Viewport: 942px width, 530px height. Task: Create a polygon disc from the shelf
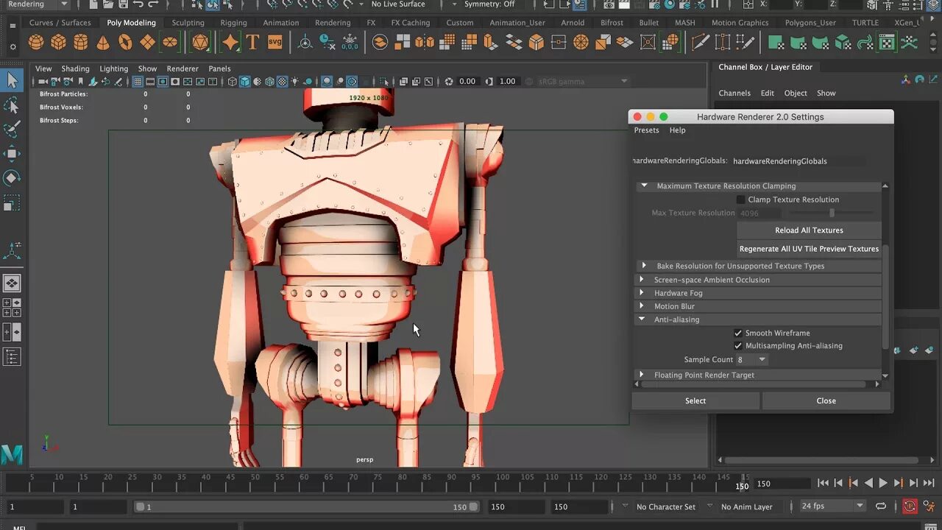tap(170, 42)
